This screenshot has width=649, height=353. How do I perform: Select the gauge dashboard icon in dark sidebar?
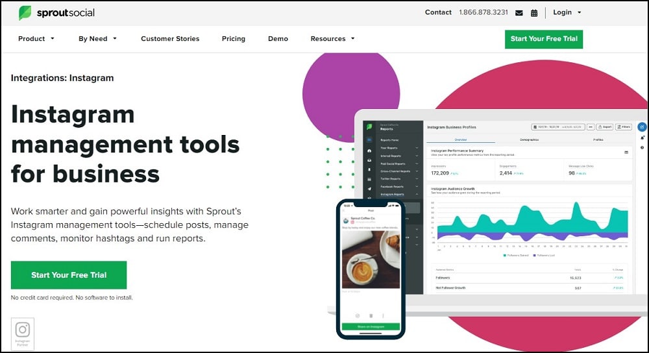[x=369, y=151]
